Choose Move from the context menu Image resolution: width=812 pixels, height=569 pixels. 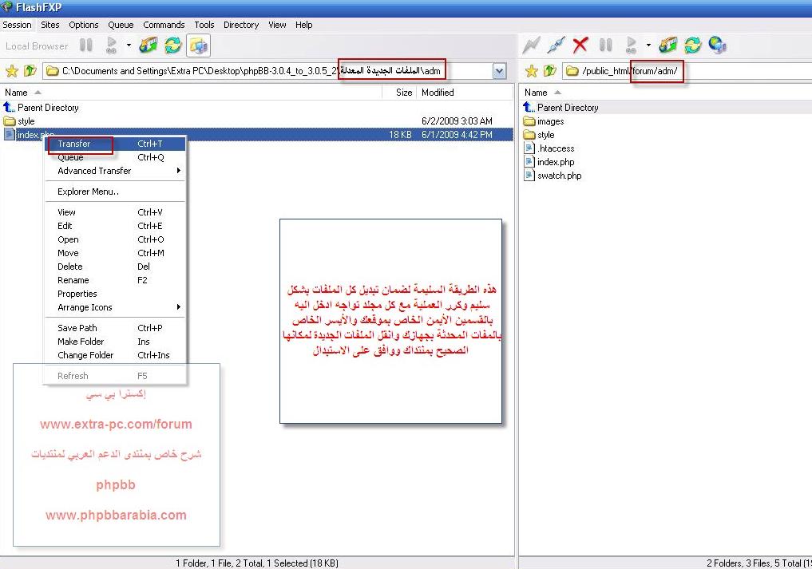[x=116, y=253]
